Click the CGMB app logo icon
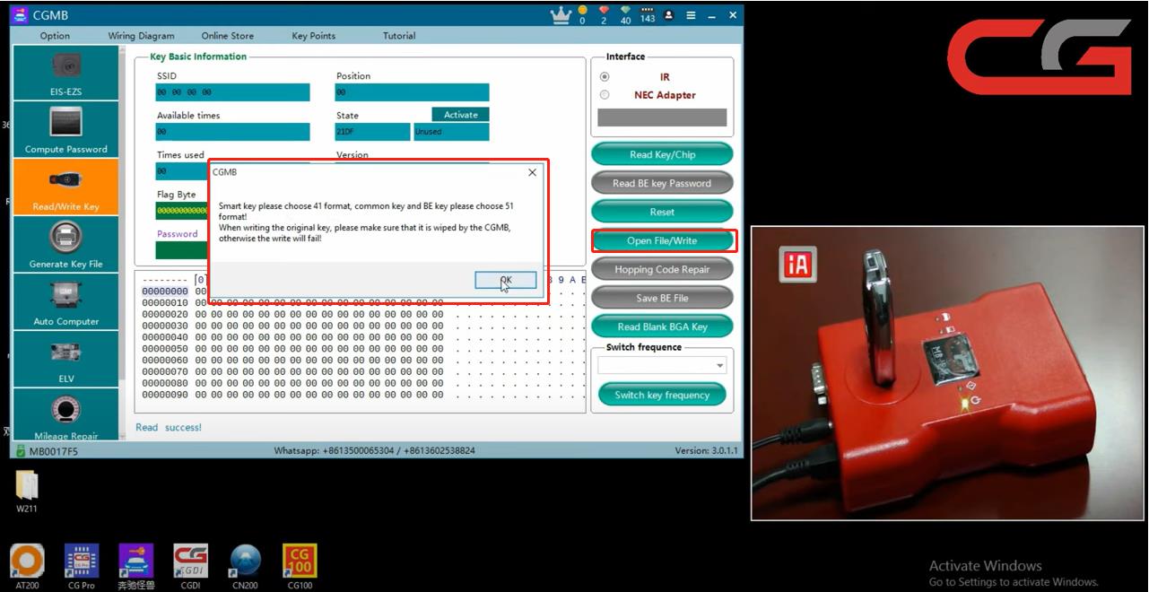Viewport: 1149px width, 592px height. tap(21, 15)
